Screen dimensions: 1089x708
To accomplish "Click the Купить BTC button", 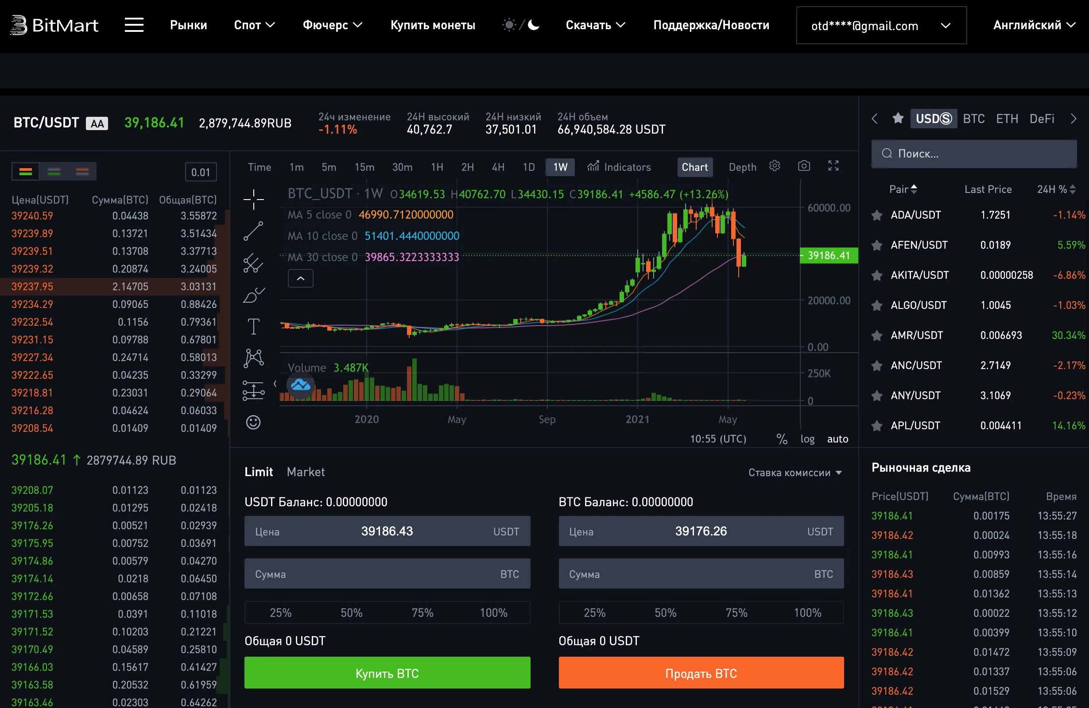I will point(387,673).
